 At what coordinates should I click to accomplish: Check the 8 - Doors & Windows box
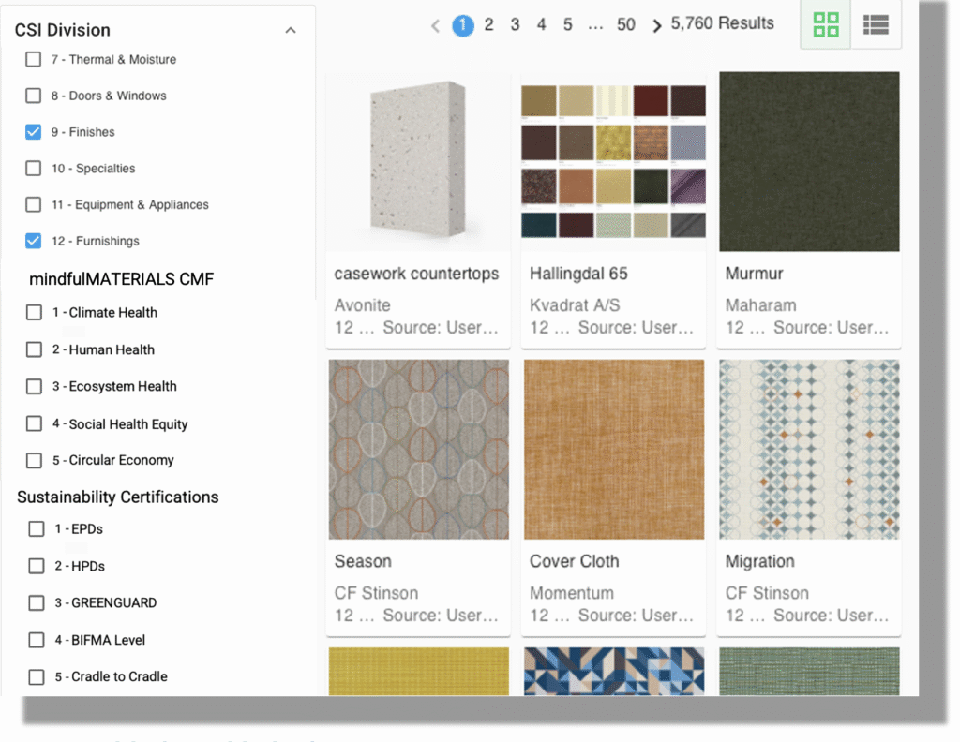tap(34, 96)
